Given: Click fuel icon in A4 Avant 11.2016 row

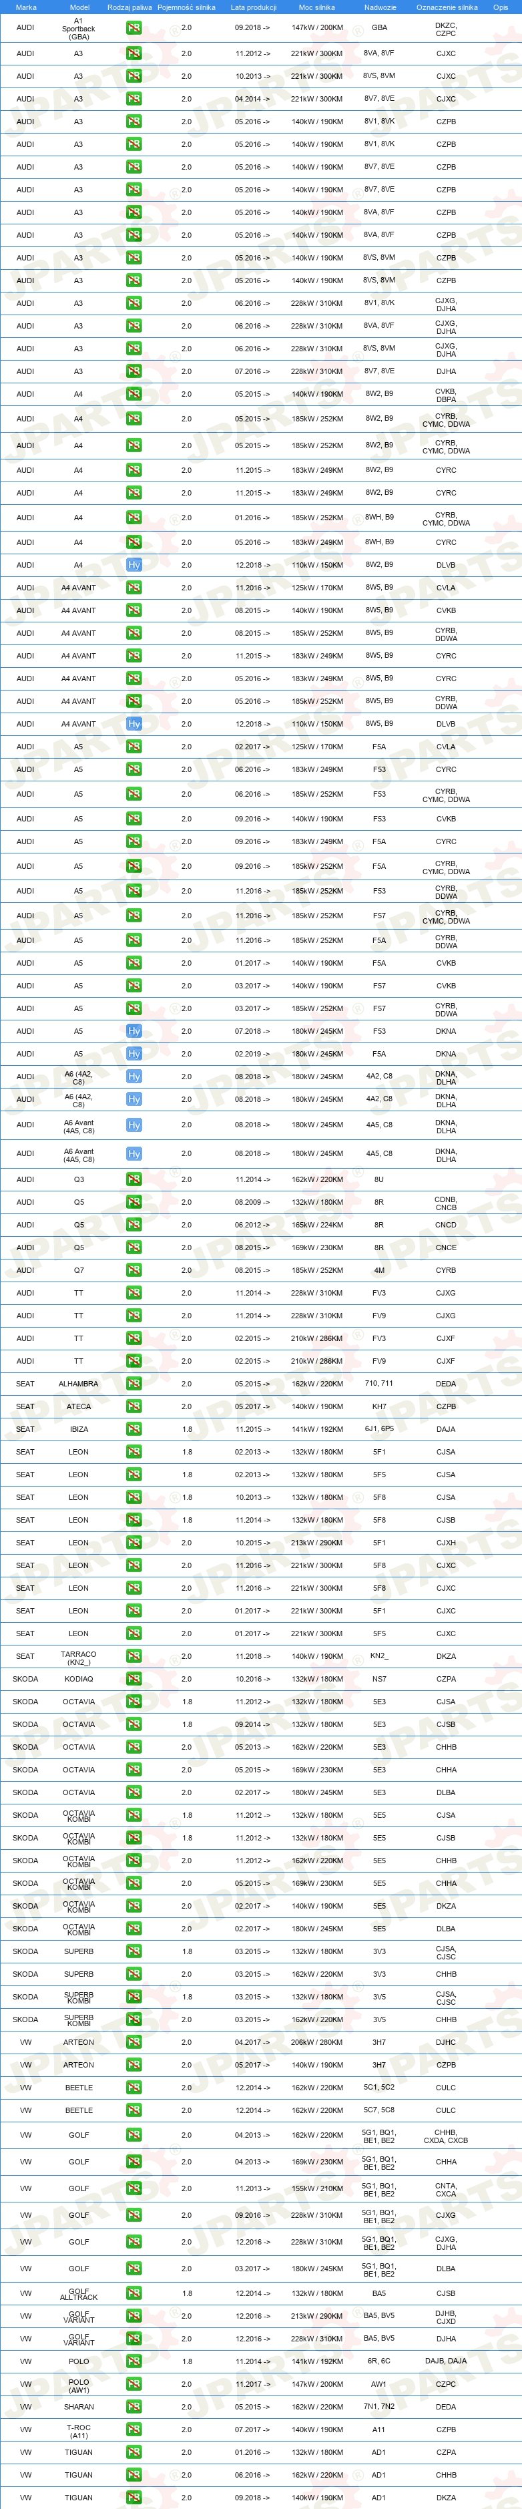Looking at the screenshot, I should click(134, 587).
